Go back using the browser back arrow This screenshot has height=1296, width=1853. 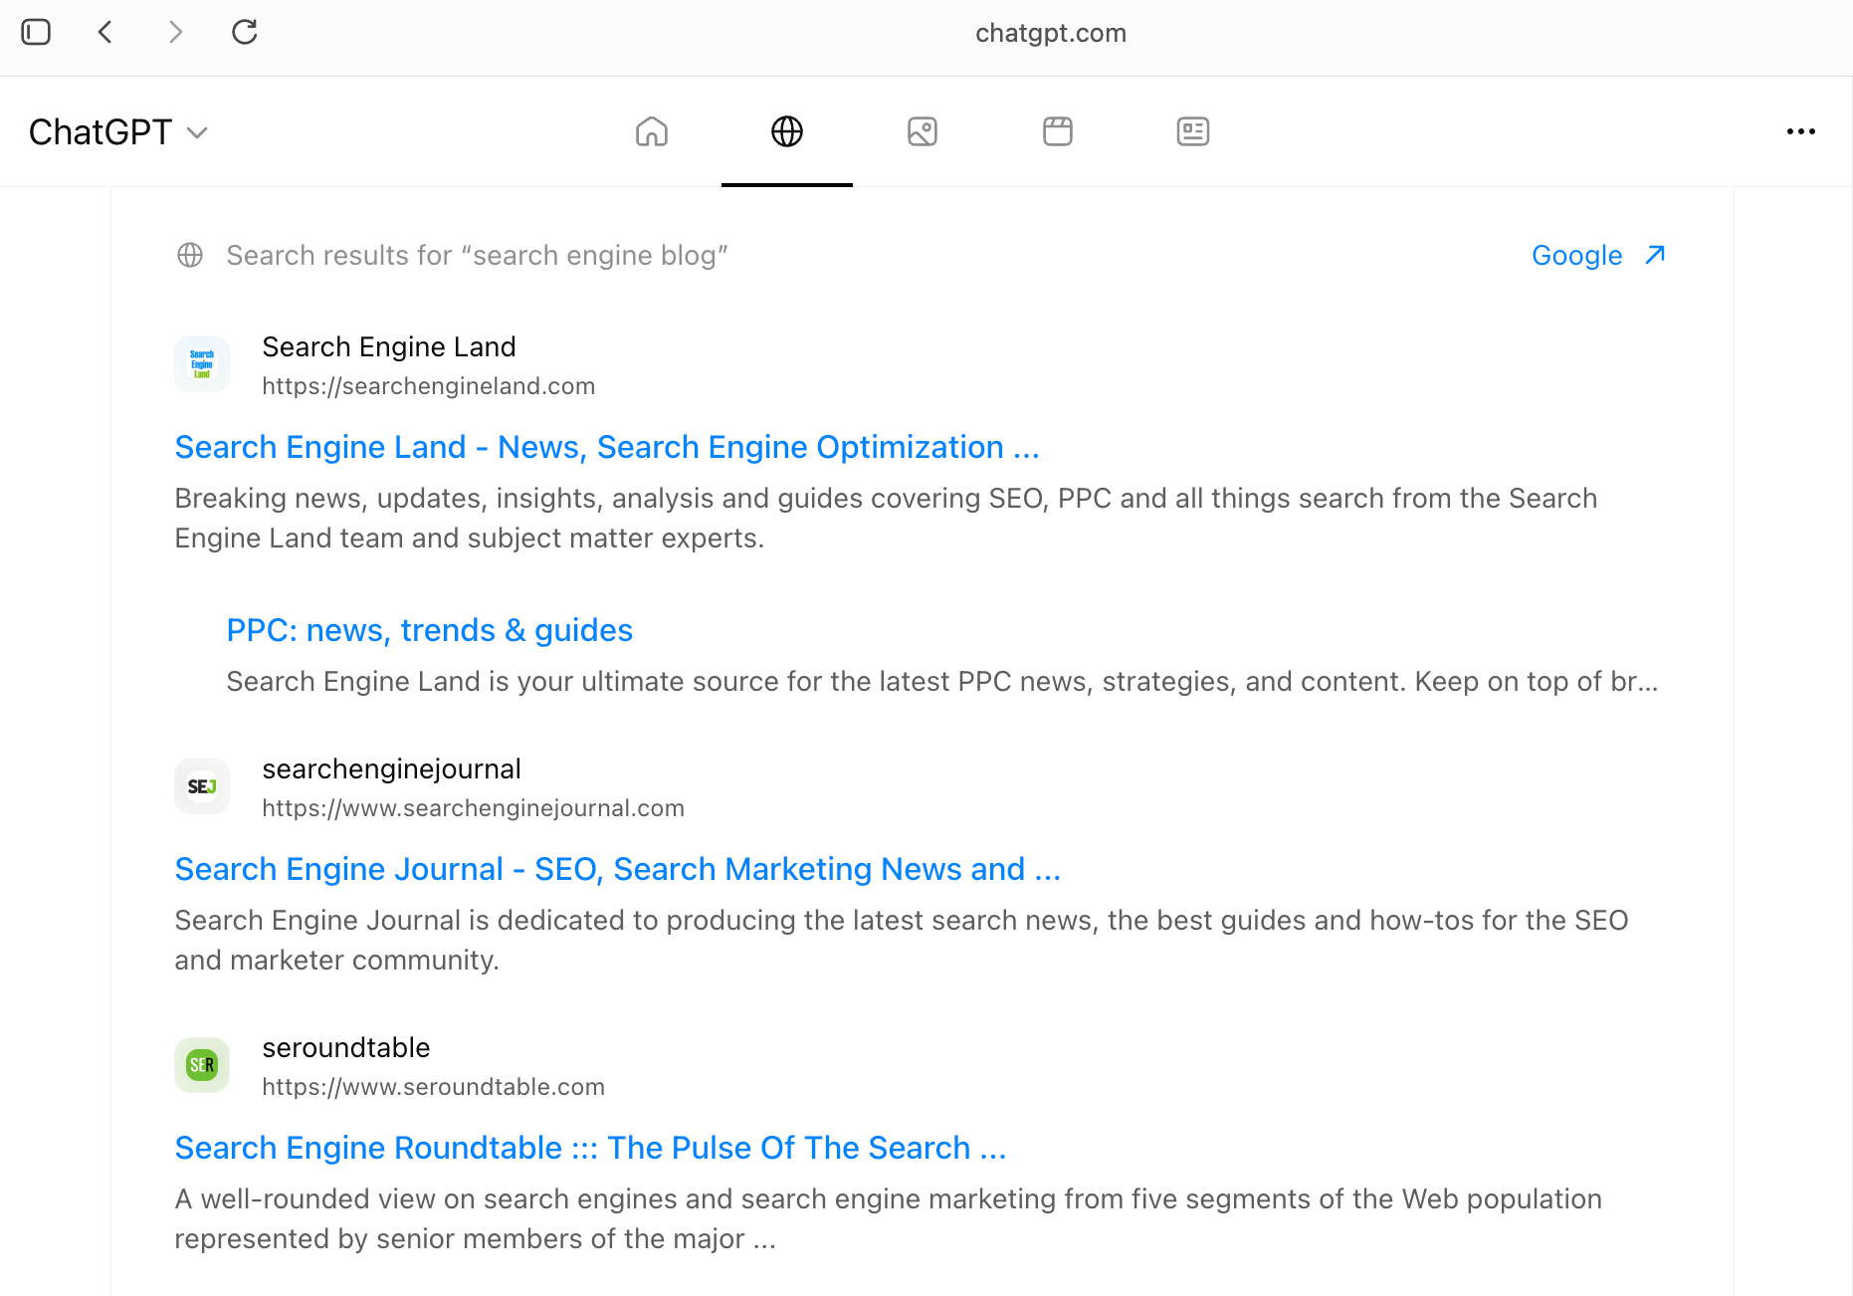click(x=105, y=32)
